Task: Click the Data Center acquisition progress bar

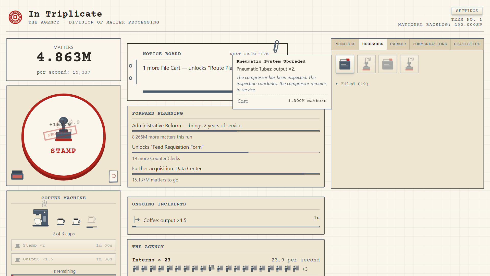Action: coord(226,174)
